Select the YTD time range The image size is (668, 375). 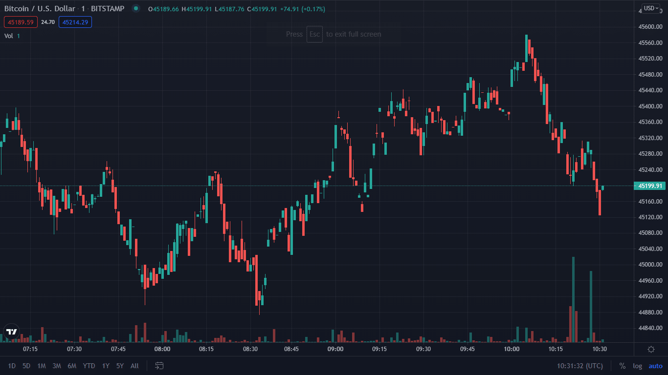(89, 366)
